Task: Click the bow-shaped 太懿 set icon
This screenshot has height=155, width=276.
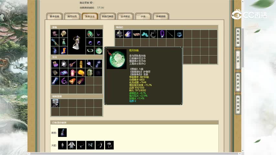Action: [90, 145]
